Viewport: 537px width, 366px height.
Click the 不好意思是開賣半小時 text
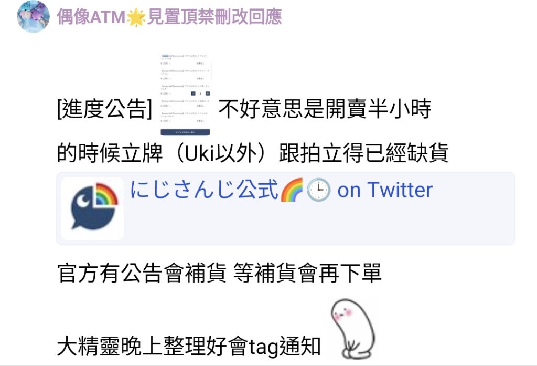pyautogui.click(x=325, y=109)
